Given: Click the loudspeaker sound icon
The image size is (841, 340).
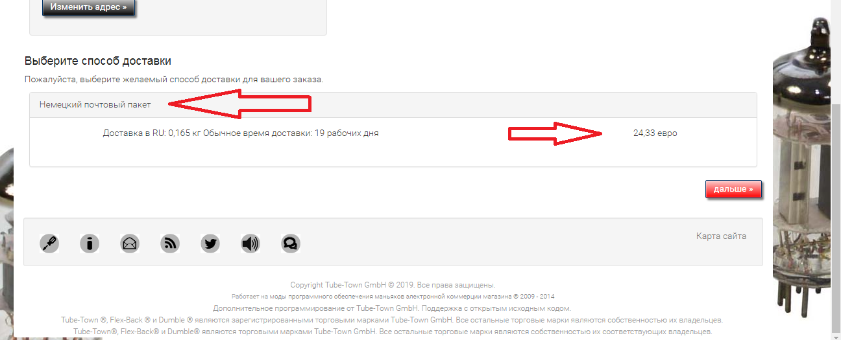Looking at the screenshot, I should coord(250,244).
